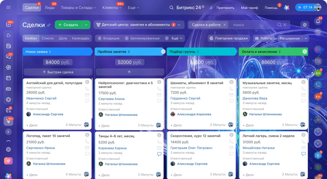The image size is (327, 179).
Task: Click the CoPilot sparkle icon in header
Action: click(287, 8)
